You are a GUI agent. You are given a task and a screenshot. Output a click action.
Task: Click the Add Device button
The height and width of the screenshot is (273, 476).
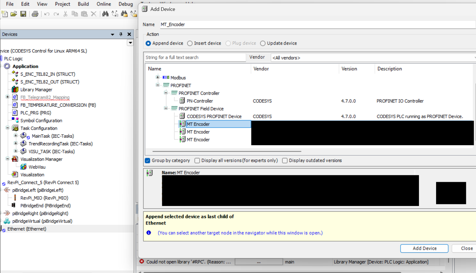click(424, 248)
